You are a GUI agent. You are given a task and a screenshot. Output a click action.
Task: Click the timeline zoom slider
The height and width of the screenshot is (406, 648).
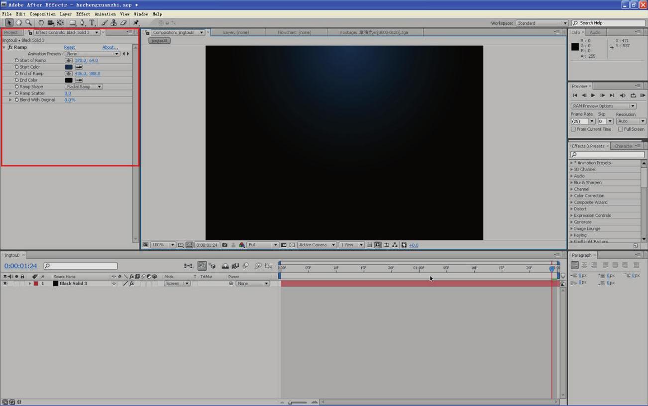(x=297, y=402)
